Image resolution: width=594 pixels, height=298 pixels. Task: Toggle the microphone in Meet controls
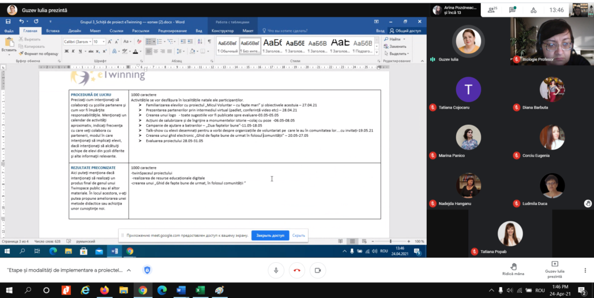pyautogui.click(x=276, y=270)
